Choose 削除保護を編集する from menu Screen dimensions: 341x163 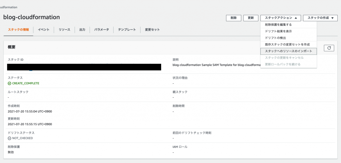coord(278,25)
